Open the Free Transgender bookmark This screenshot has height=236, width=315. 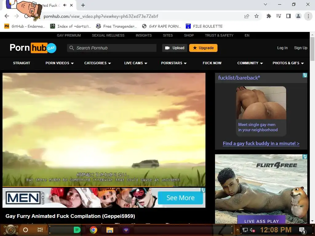117,26
